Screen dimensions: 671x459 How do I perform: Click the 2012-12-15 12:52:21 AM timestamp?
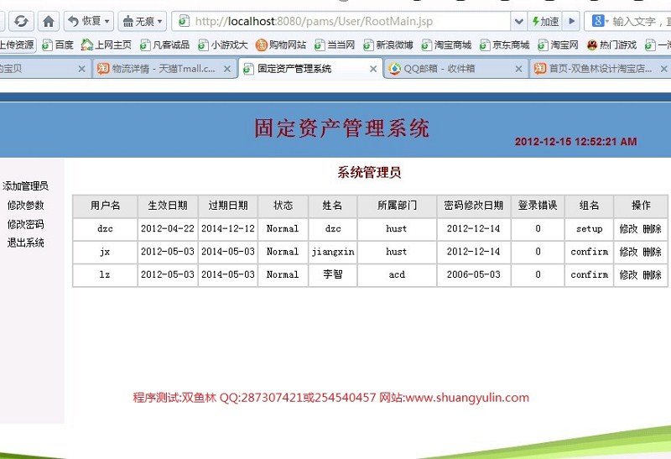point(576,142)
